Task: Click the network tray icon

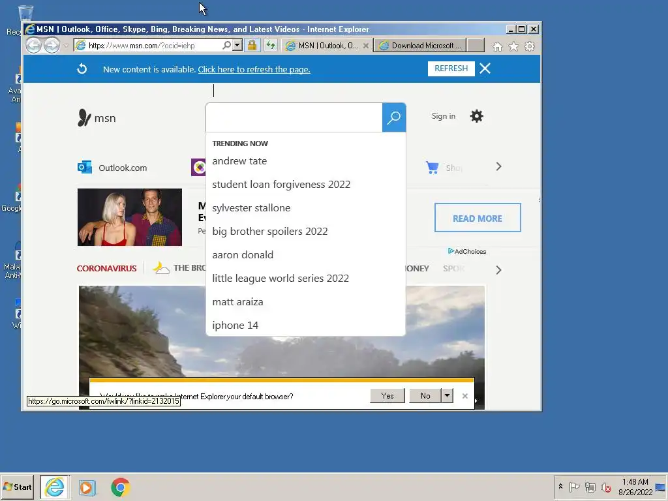Action: tap(590, 487)
